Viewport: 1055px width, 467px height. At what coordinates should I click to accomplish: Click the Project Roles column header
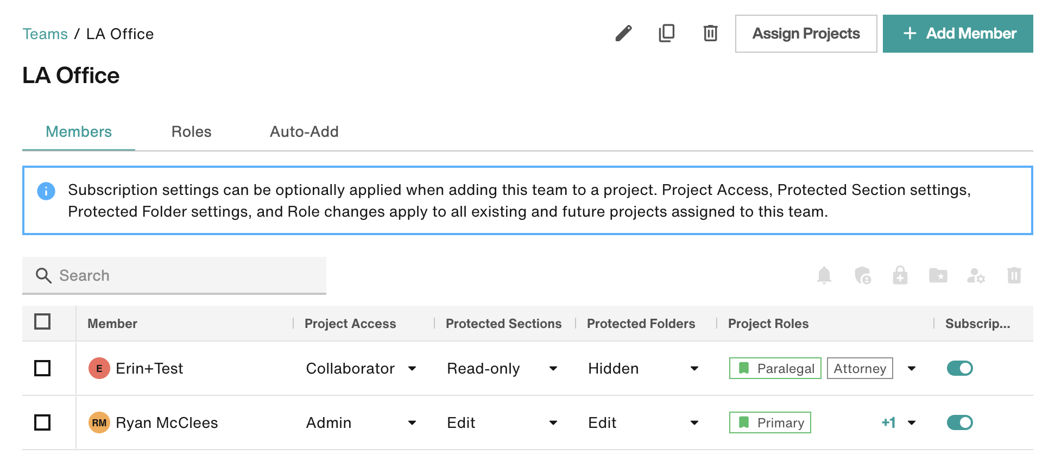point(768,324)
